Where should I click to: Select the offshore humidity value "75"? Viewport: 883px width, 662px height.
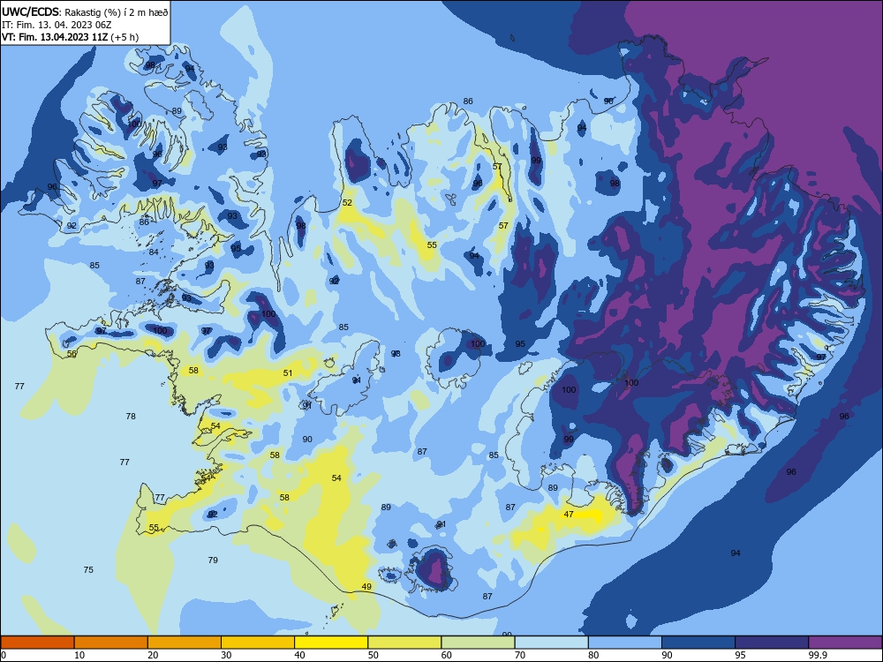coord(88,569)
